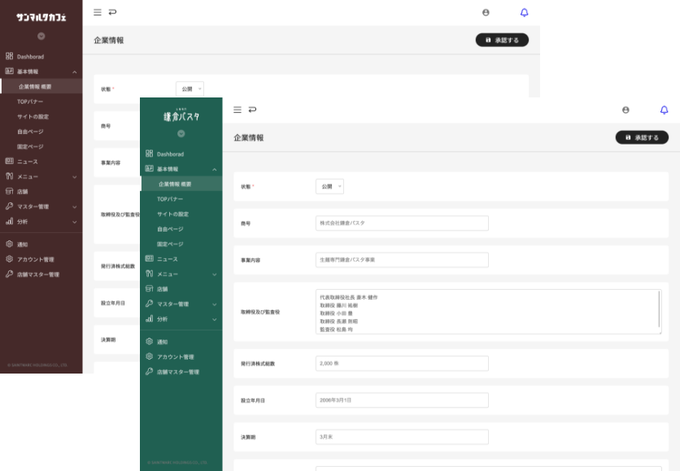The image size is (680, 471).
Task: Click the 店舗 store icon in the brown sidebar
Action: [x=9, y=192]
